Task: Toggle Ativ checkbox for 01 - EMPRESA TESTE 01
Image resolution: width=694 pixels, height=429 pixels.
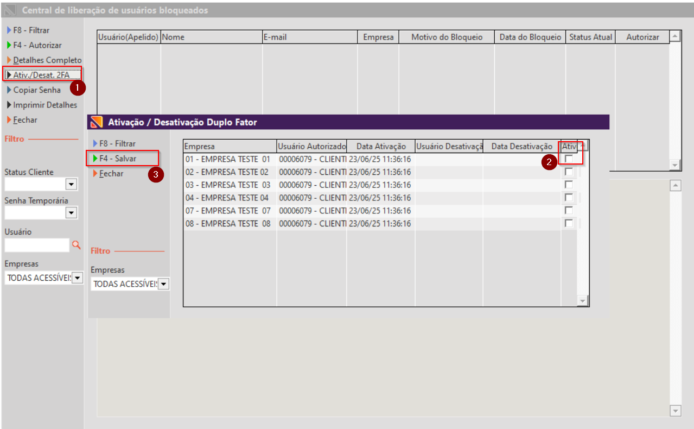Action: pos(569,159)
